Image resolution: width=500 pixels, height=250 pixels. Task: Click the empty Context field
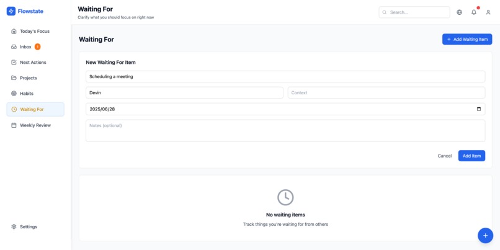(x=386, y=93)
